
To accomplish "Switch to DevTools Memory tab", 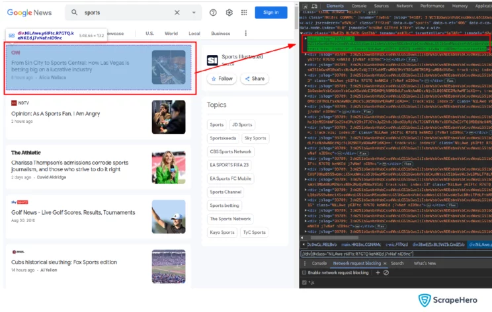I will pyautogui.click(x=460, y=6).
